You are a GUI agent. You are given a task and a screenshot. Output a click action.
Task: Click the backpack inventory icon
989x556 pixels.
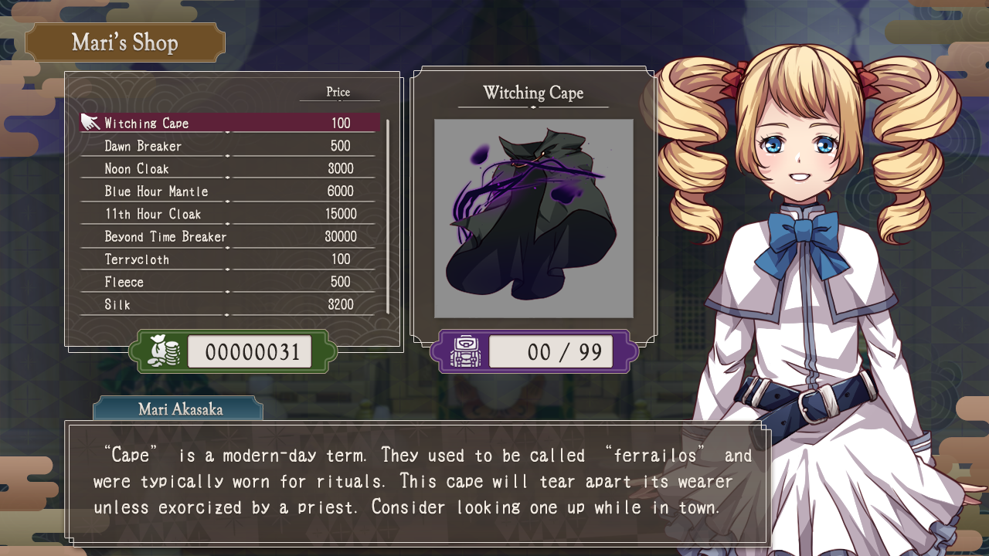pos(465,351)
